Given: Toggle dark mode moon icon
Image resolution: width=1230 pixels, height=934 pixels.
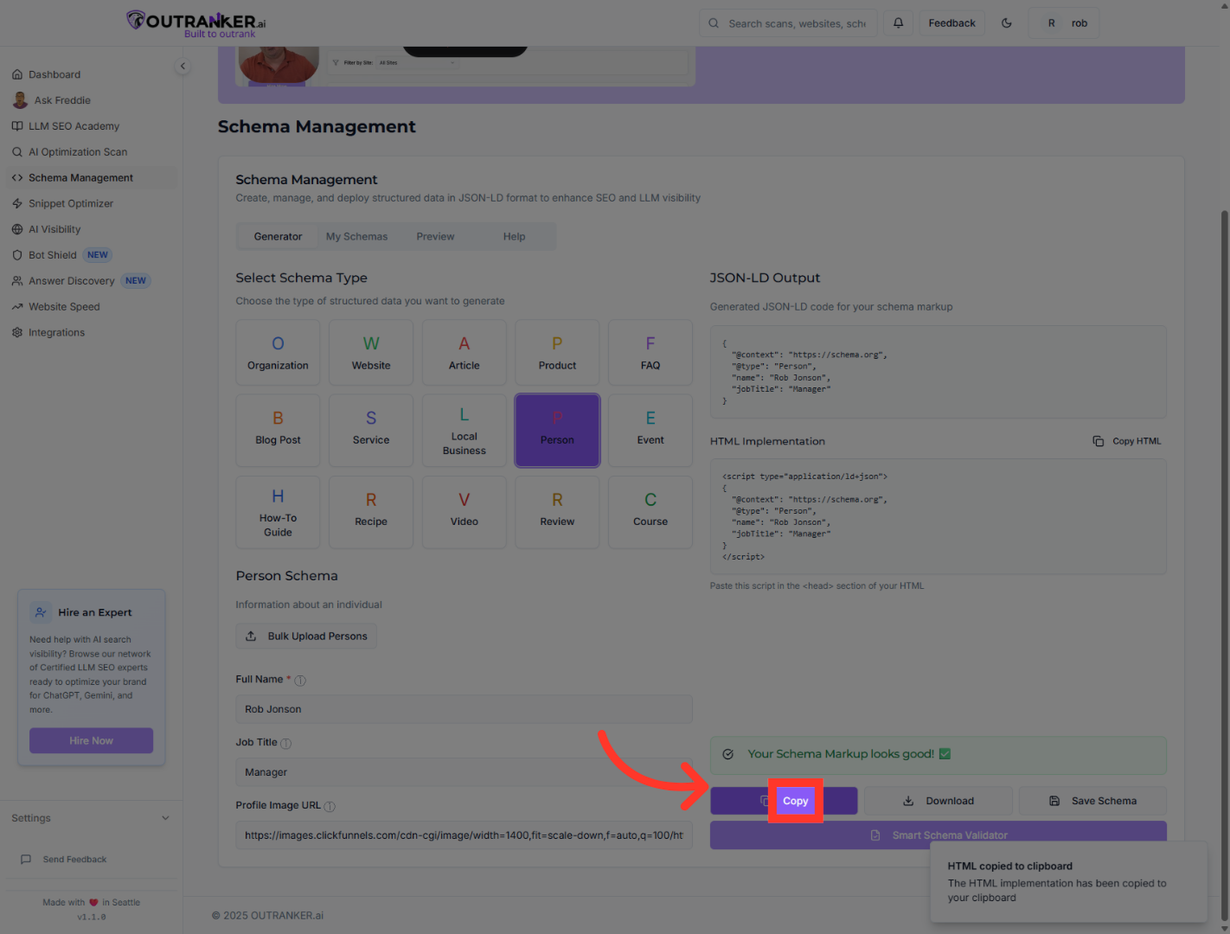Looking at the screenshot, I should click(x=1007, y=23).
